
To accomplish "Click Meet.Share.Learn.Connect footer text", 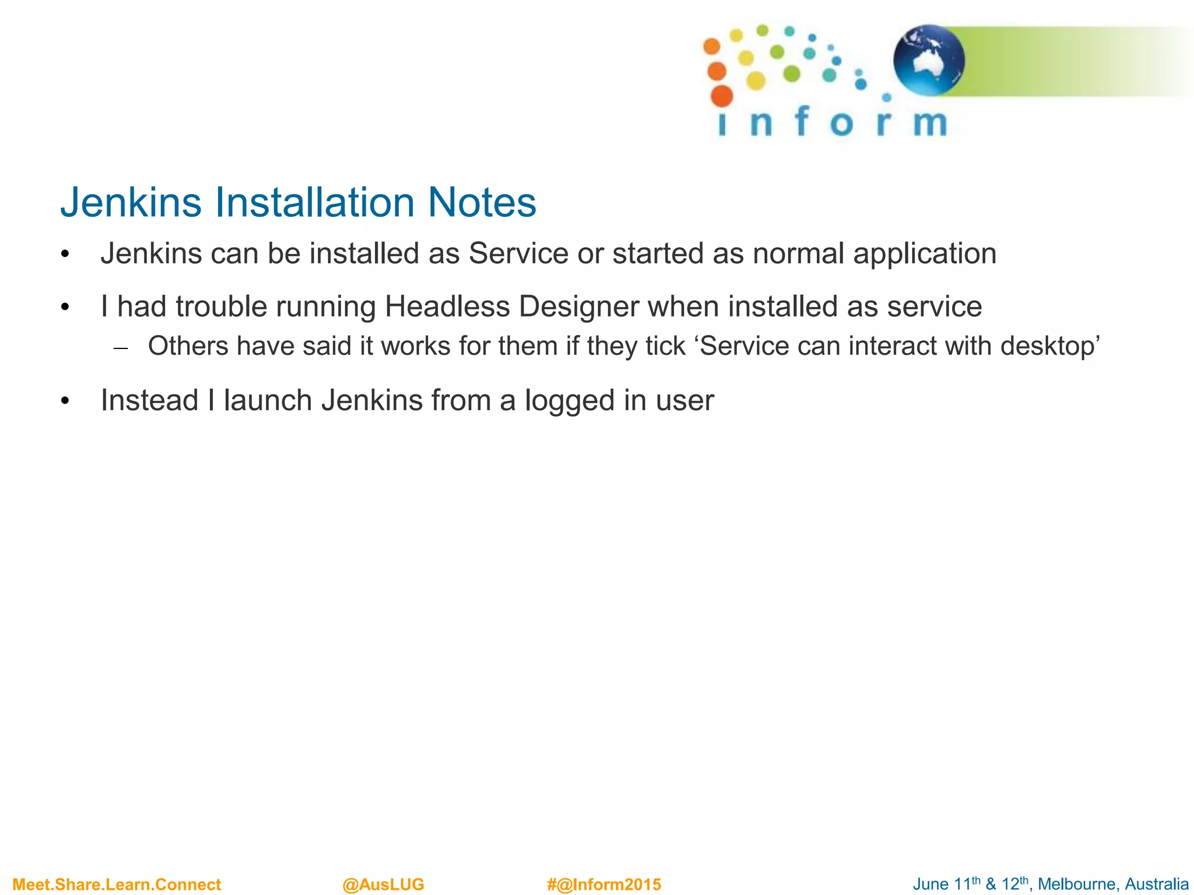I will pos(117,885).
